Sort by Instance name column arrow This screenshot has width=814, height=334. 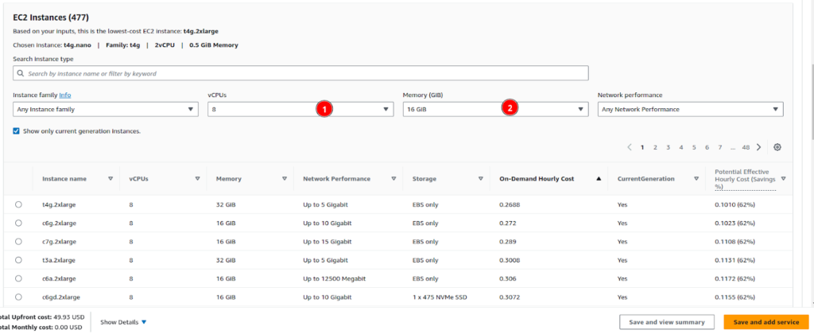pyautogui.click(x=110, y=179)
